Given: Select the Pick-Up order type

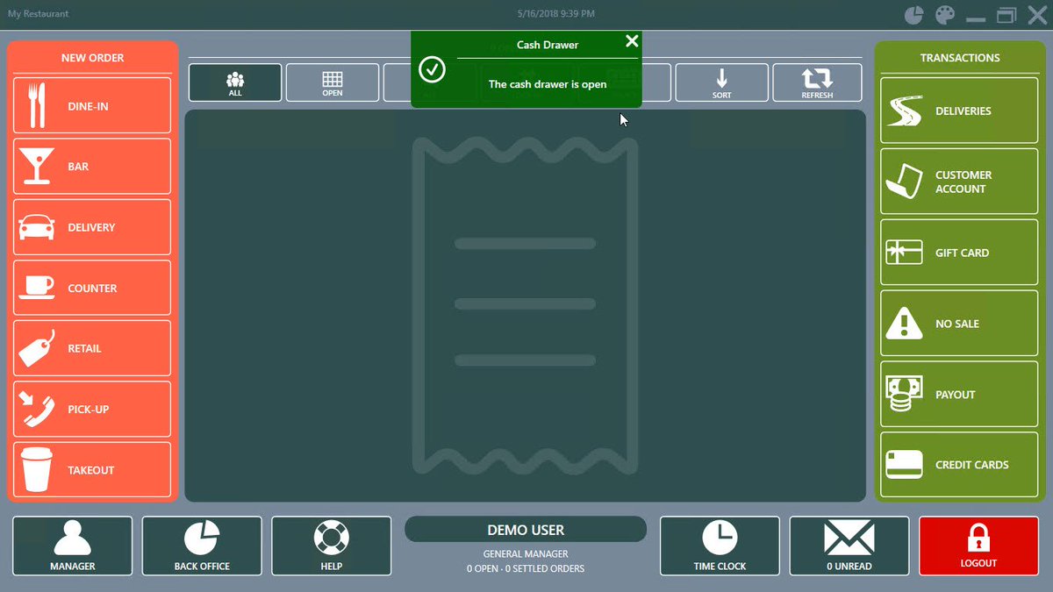Looking at the screenshot, I should 92,409.
